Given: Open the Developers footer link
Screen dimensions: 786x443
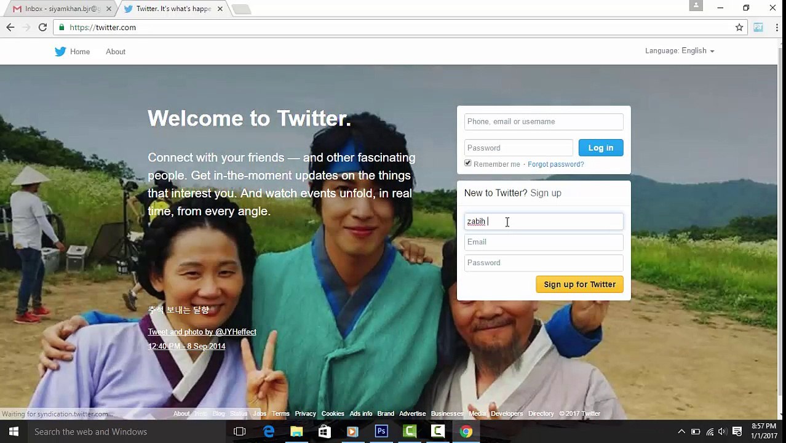Looking at the screenshot, I should coord(507,413).
